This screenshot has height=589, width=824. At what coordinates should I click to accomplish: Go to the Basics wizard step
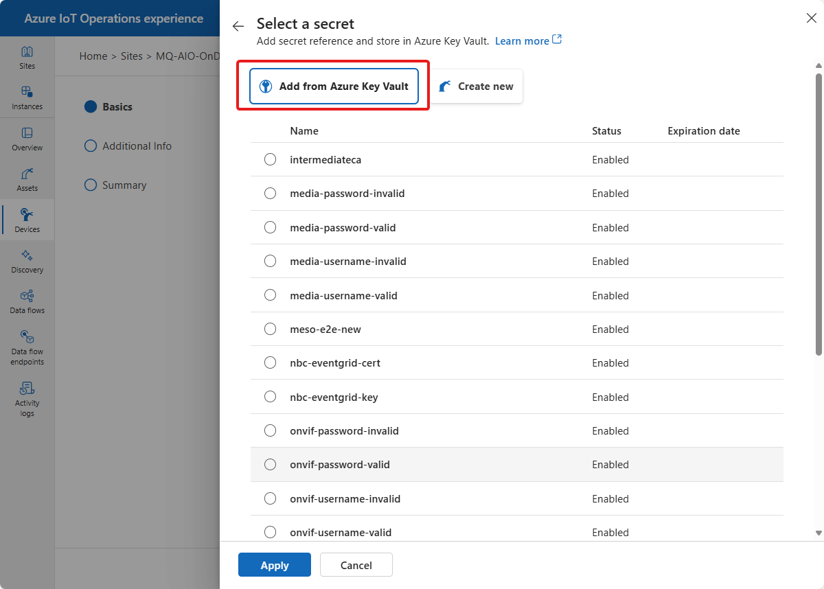[108, 106]
